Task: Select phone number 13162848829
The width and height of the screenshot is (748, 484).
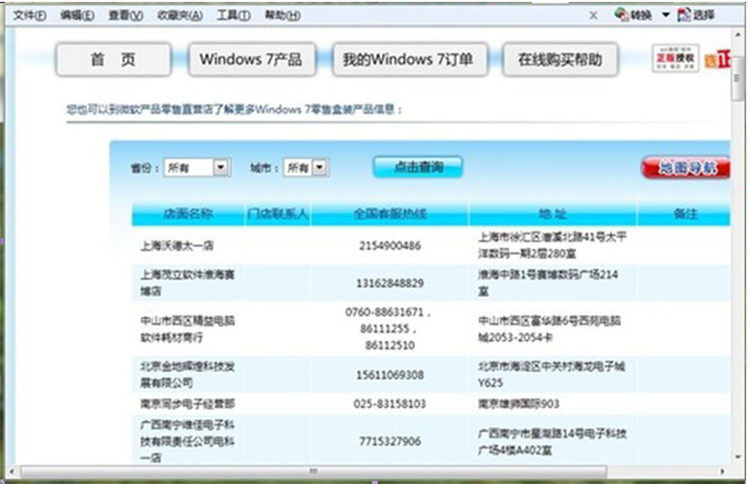Action: (390, 283)
